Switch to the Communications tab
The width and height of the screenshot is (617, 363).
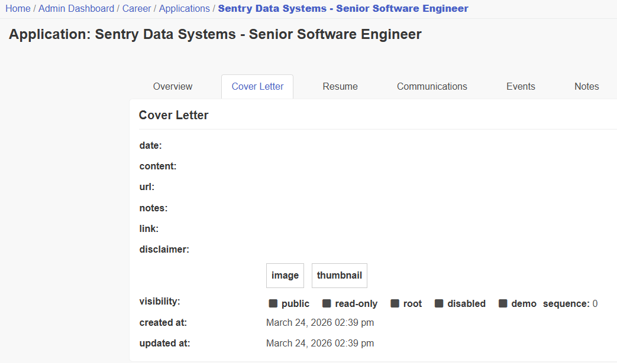(431, 86)
